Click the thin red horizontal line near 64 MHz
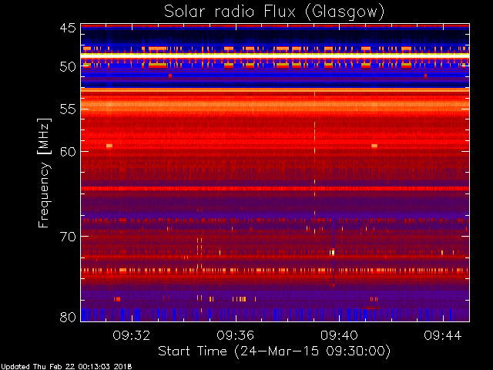Image resolution: width=493 pixels, height=370 pixels. [275, 188]
